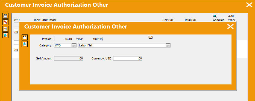Click the Invoice: label
This screenshot has width=255, height=101.
click(47, 39)
